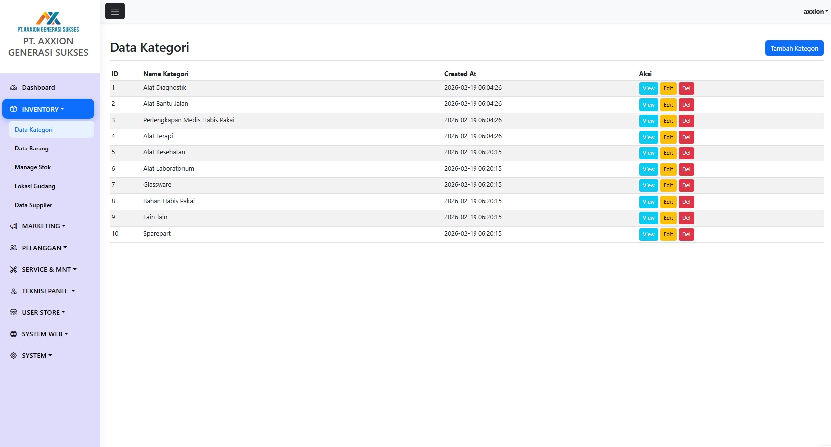Click the Pelanggan people icon
Screen dimensions: 831x447
click(14, 248)
